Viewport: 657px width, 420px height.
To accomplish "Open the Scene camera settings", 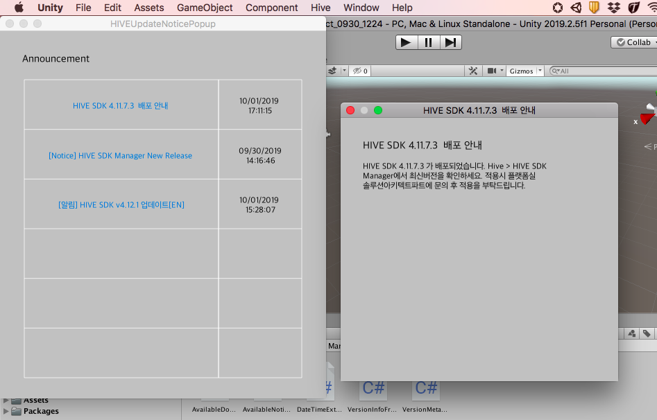I will (491, 71).
